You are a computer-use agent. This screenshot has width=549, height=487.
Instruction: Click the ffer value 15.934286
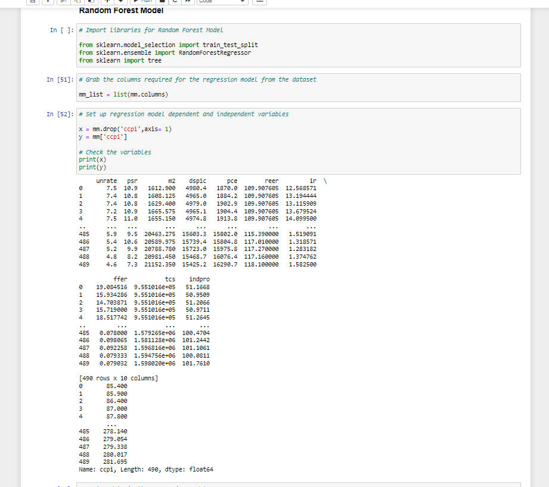click(111, 295)
